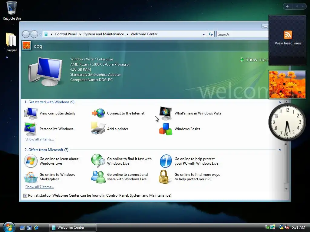This screenshot has width=310, height=232.
Task: Open the View computer details icon
Action: (x=31, y=113)
